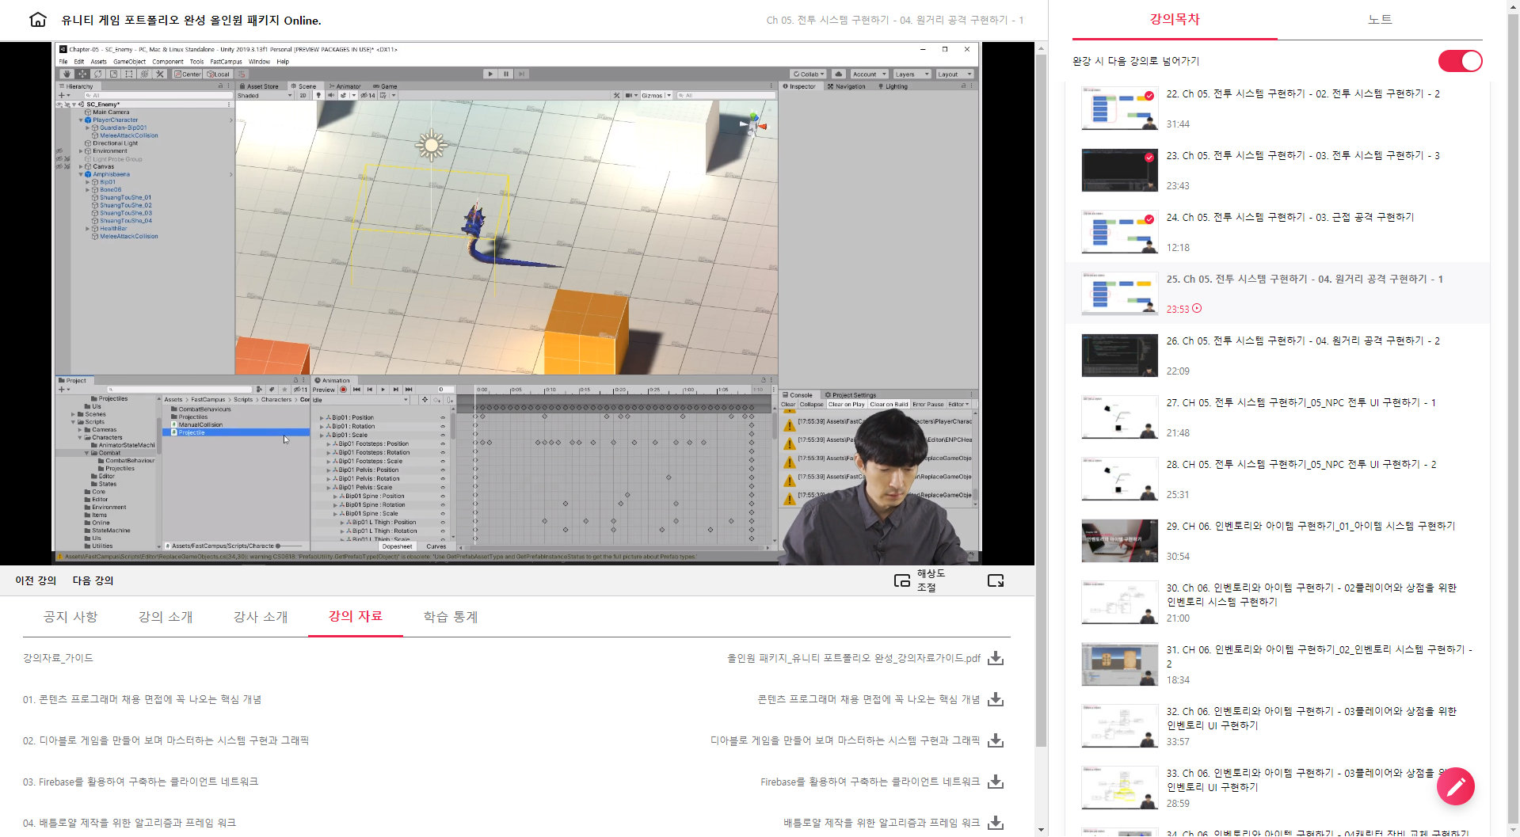
Task: Open the Idle animation clip dropdown
Action: tap(360, 400)
